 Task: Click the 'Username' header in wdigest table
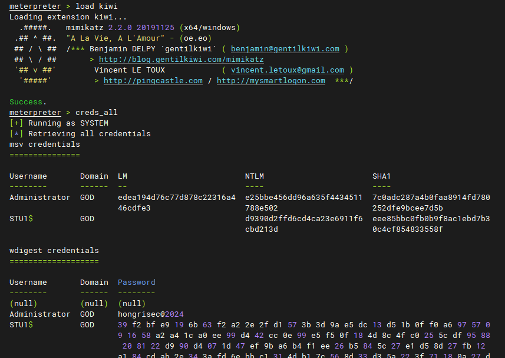coord(28,283)
